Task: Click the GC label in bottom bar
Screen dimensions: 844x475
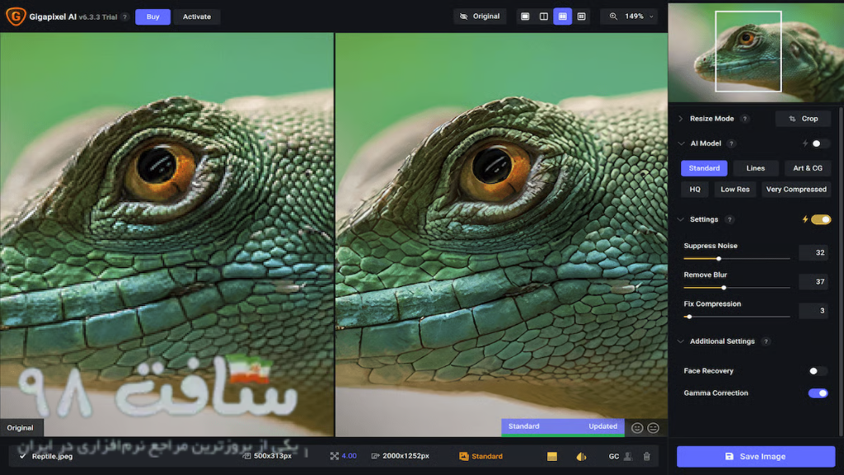Action: 613,456
